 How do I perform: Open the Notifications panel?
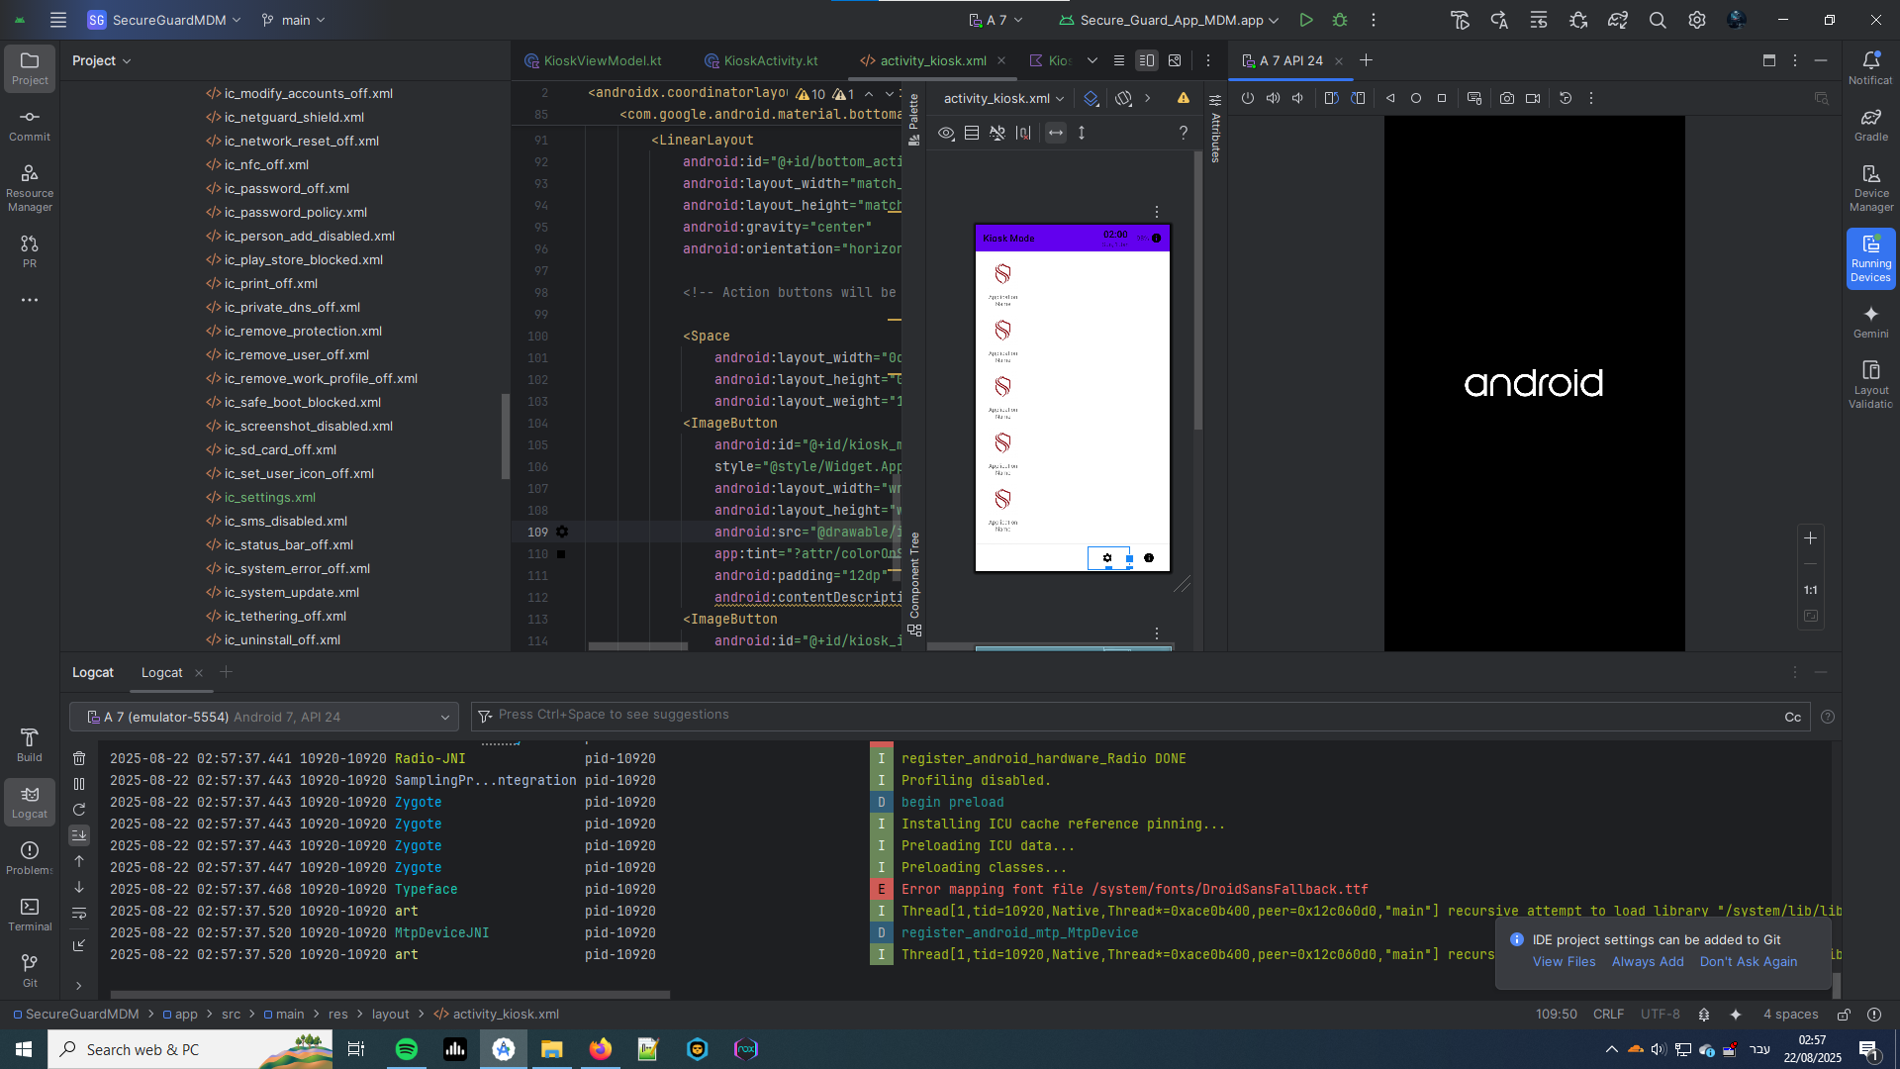(x=1870, y=68)
